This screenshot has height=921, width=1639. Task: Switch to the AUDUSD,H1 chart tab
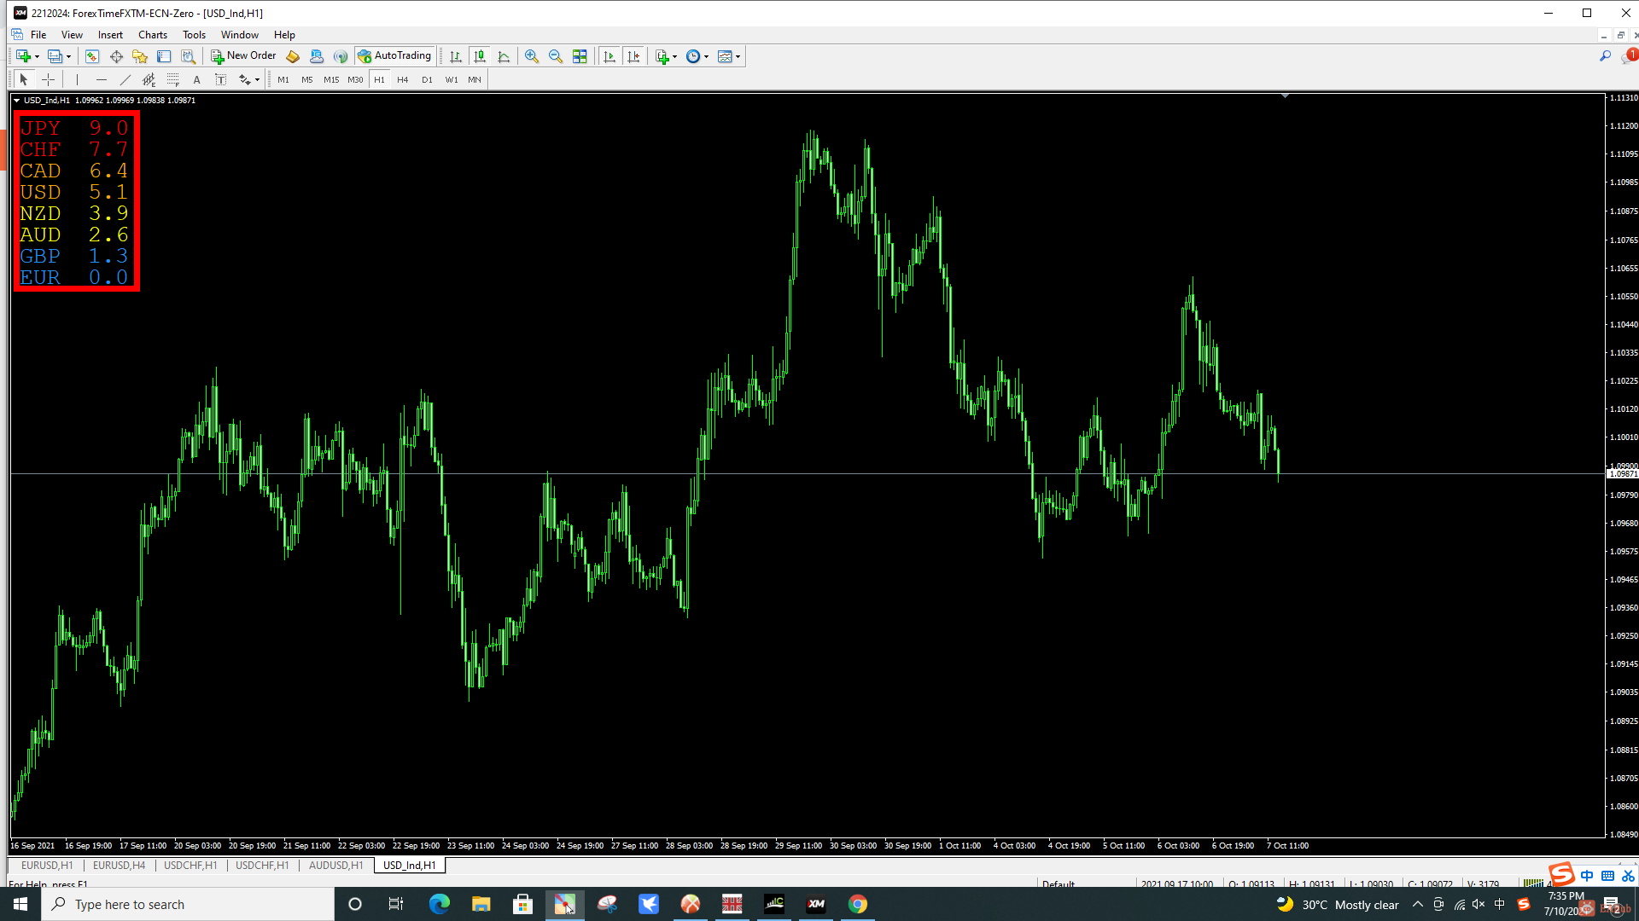pyautogui.click(x=335, y=865)
